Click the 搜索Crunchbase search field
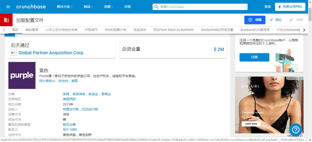 pos(200,7)
